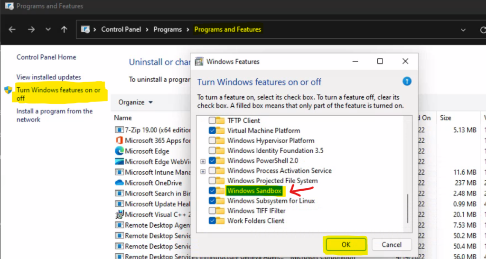
Task: Uncheck the Work Folders Client checkbox
Action: click(x=212, y=221)
